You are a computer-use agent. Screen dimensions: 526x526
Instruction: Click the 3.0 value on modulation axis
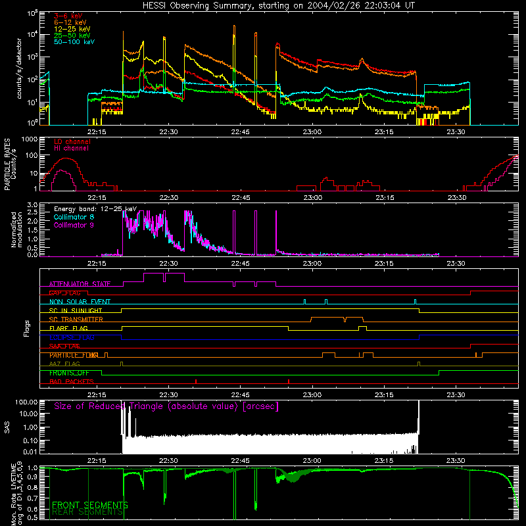click(32, 205)
